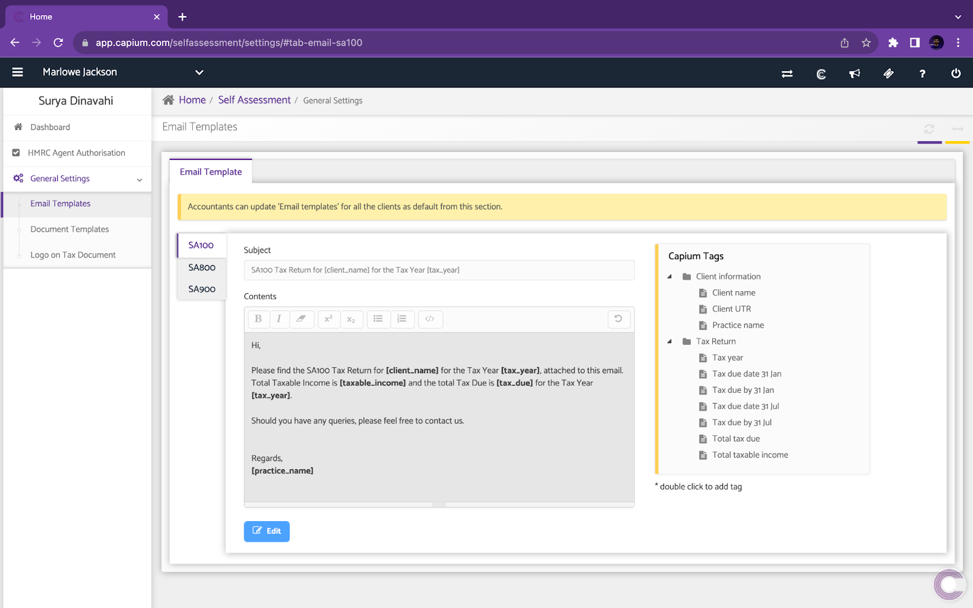Screen dimensions: 973x608
Task: Click the editor resize handle bar
Action: (439, 505)
